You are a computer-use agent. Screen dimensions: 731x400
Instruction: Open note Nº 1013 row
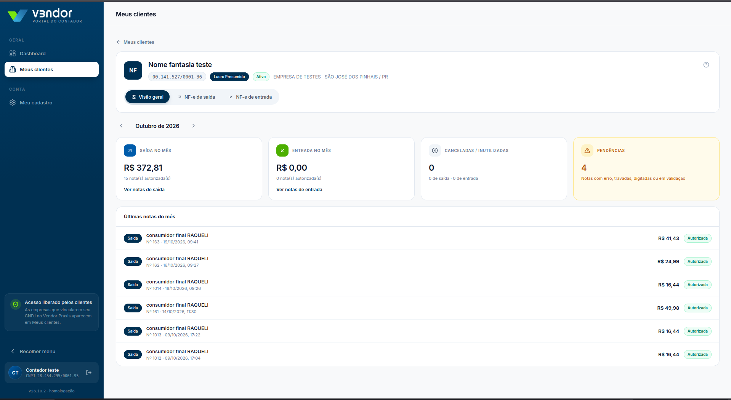coord(417,331)
